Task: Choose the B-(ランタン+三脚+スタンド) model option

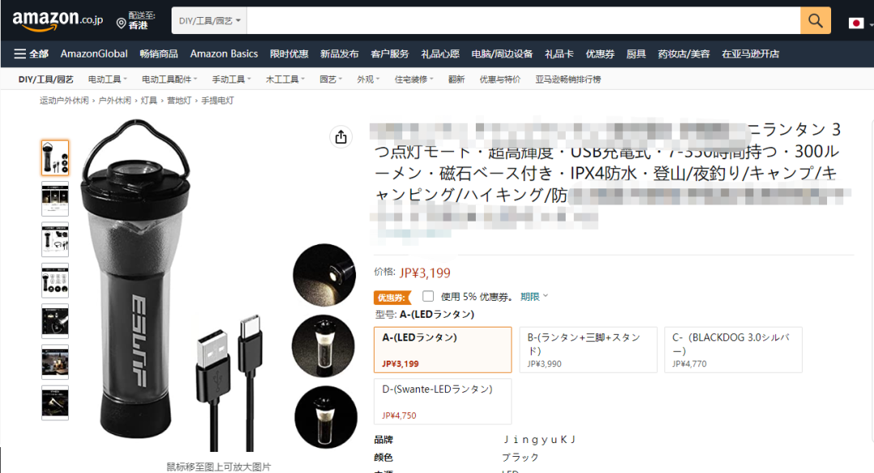Action: tap(588, 349)
